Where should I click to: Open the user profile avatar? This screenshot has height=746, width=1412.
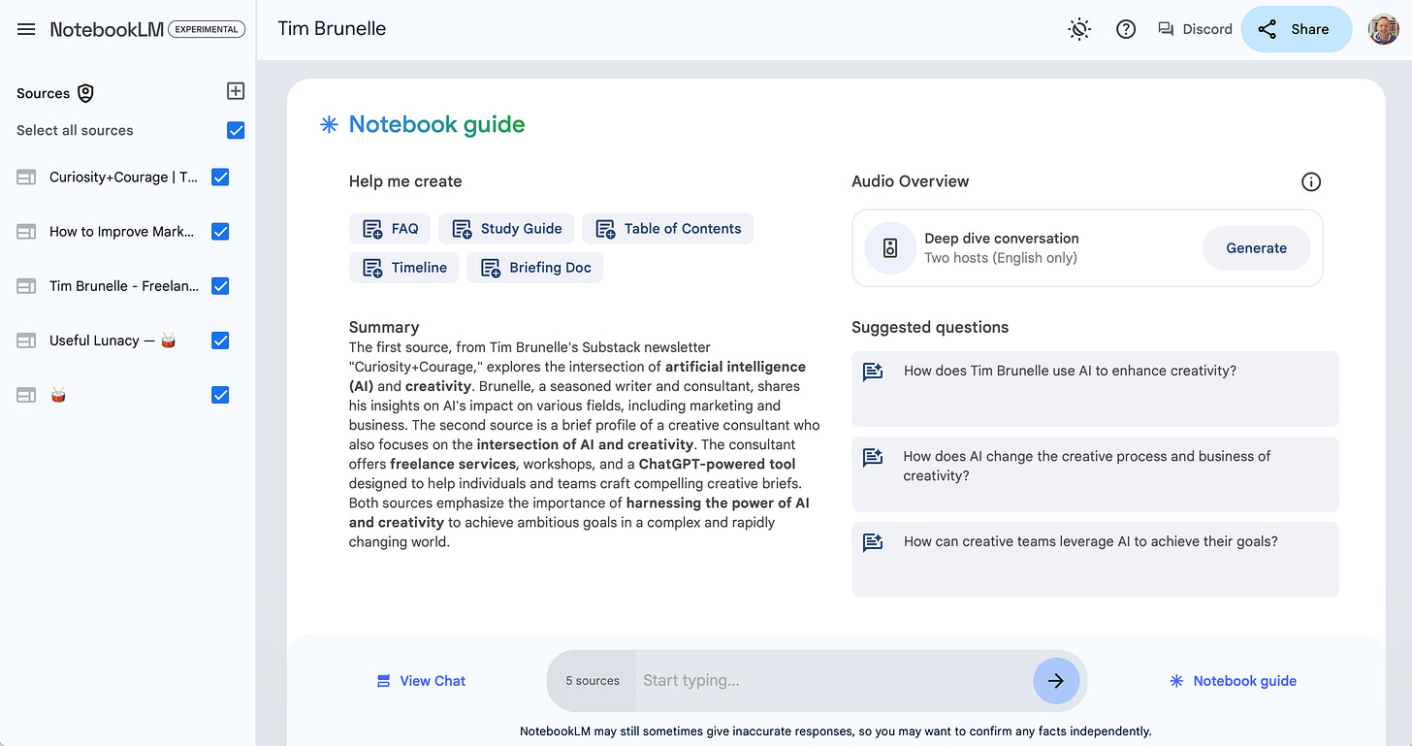(1384, 29)
